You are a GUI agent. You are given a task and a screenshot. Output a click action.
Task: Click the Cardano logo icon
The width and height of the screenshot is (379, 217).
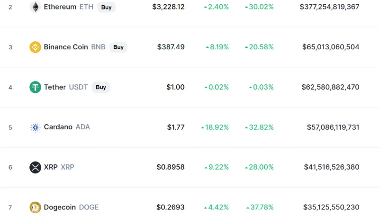(x=35, y=127)
